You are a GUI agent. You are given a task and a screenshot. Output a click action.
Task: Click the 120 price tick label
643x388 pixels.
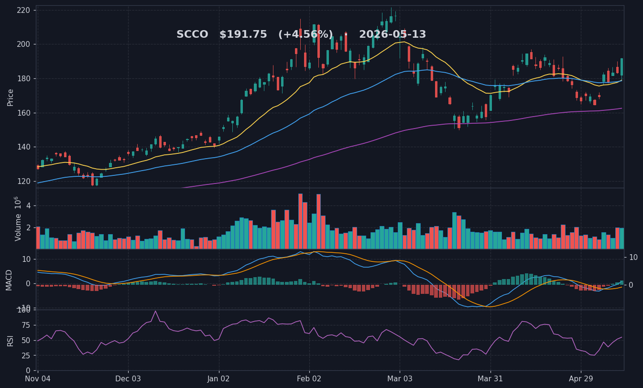[x=23, y=182]
